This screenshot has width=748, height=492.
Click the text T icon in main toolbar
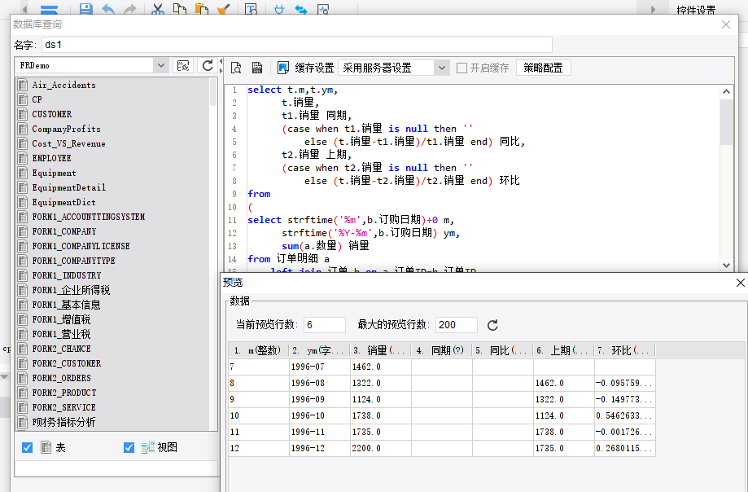coord(251,9)
